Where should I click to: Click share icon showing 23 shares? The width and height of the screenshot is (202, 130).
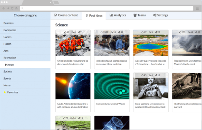pyautogui.click(x=156, y=32)
